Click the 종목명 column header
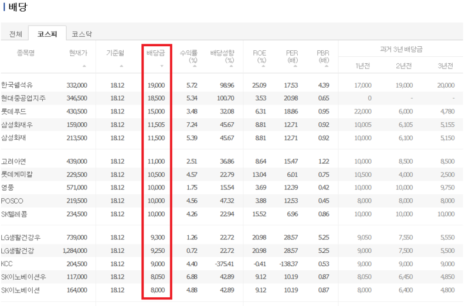Viewport: 469px width, 306px height. [26, 53]
